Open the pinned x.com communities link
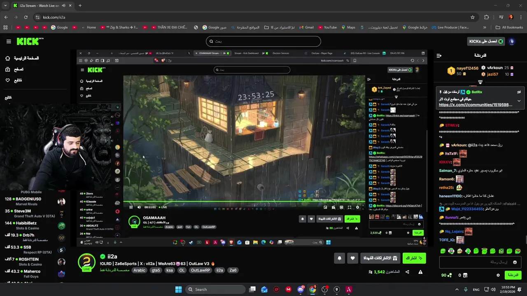Screen dimensions: 527x296 click(x=476, y=105)
